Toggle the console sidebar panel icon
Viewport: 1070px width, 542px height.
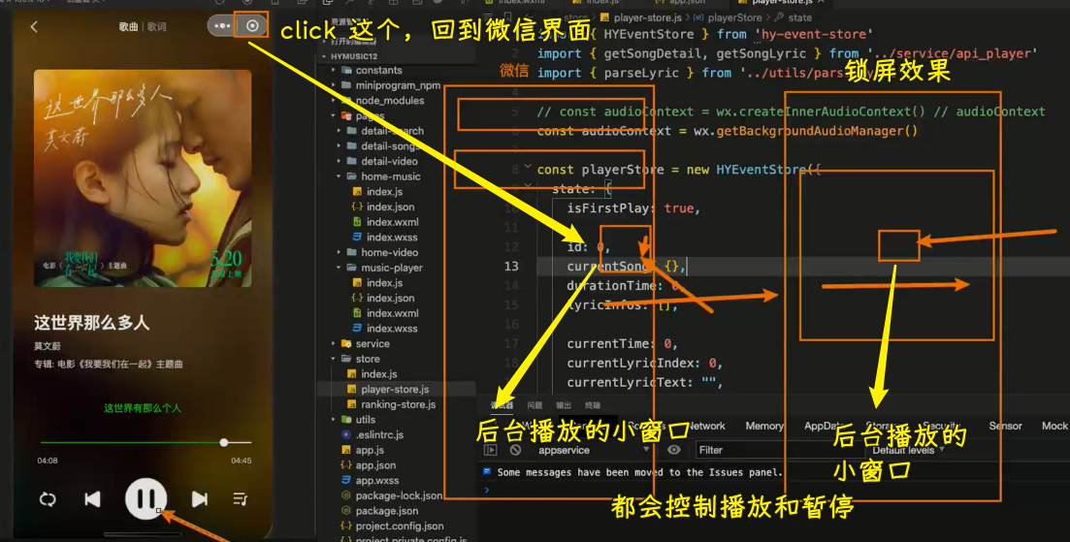point(491,450)
